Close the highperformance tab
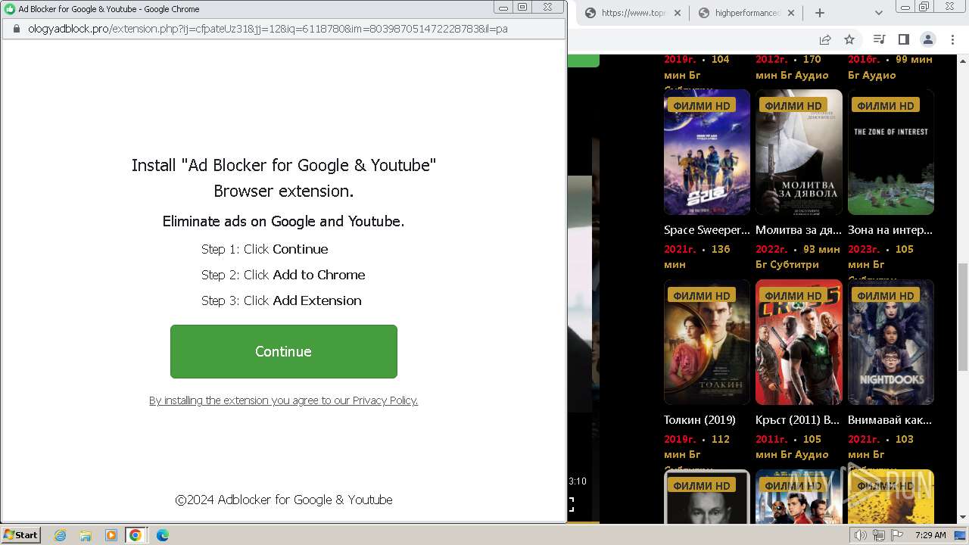The height and width of the screenshot is (545, 969). [x=791, y=13]
